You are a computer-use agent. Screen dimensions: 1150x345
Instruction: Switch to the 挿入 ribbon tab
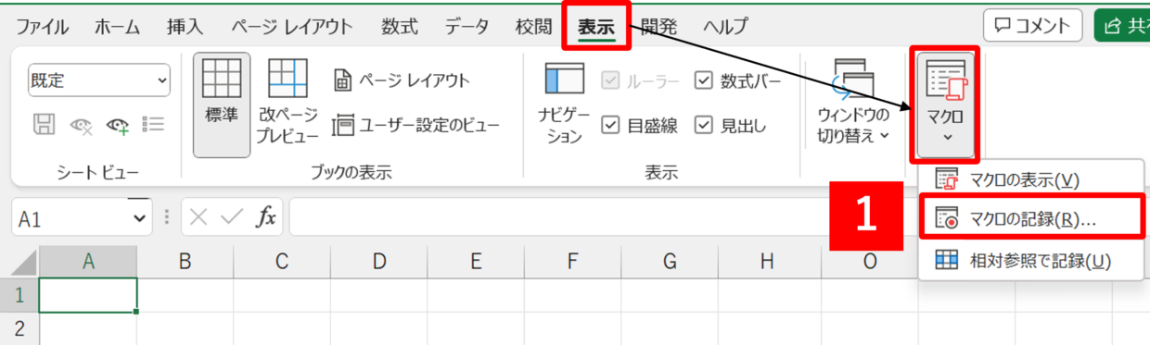[185, 27]
